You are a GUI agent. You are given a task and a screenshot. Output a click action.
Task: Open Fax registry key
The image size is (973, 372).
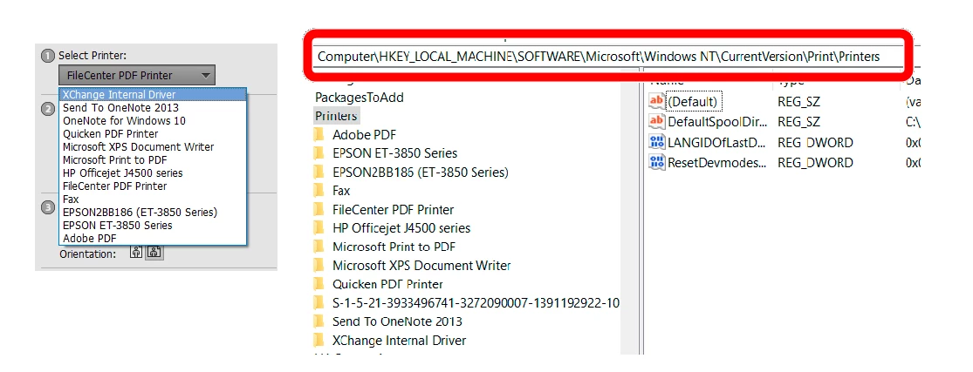pyautogui.click(x=341, y=191)
